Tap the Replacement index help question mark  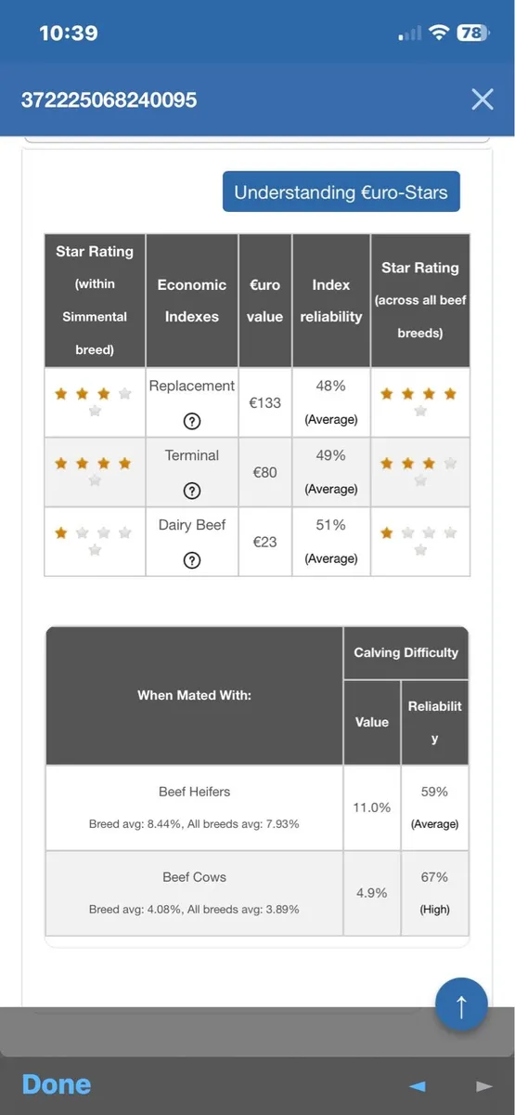[x=192, y=421]
